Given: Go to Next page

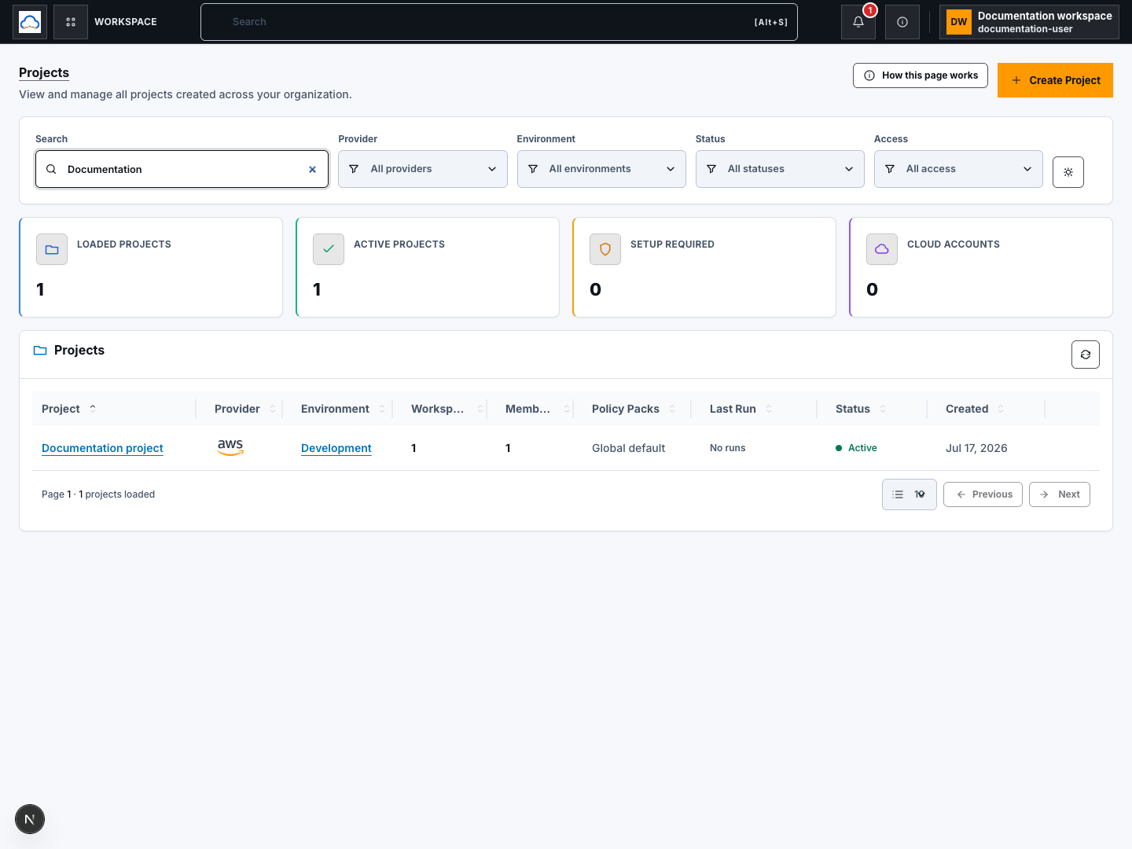Looking at the screenshot, I should click(1060, 494).
